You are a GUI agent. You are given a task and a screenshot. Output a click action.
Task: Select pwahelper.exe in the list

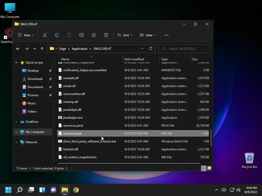[x=133, y=118]
